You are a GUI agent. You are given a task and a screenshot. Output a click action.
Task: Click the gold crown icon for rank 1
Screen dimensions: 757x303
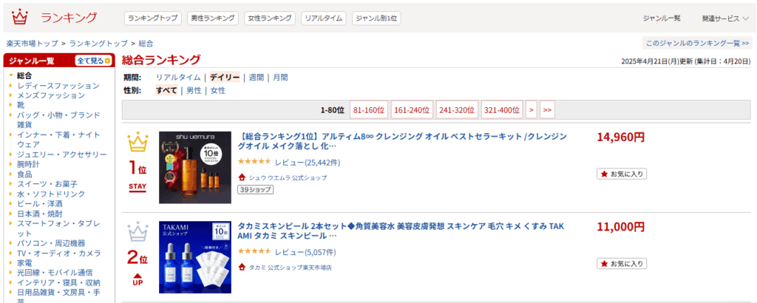tap(138, 143)
